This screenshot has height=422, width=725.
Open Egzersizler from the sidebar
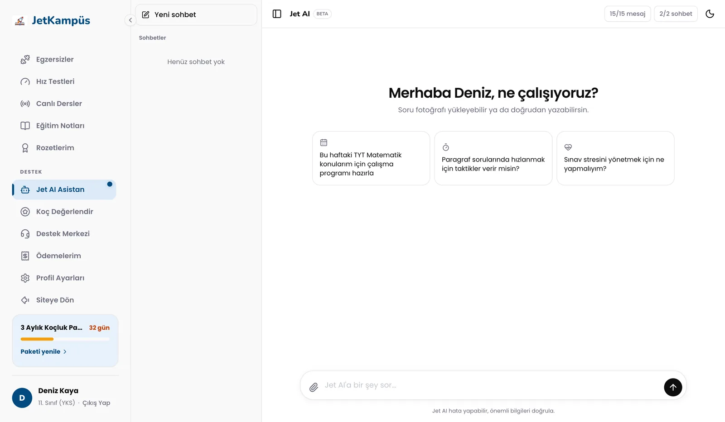pyautogui.click(x=64, y=59)
